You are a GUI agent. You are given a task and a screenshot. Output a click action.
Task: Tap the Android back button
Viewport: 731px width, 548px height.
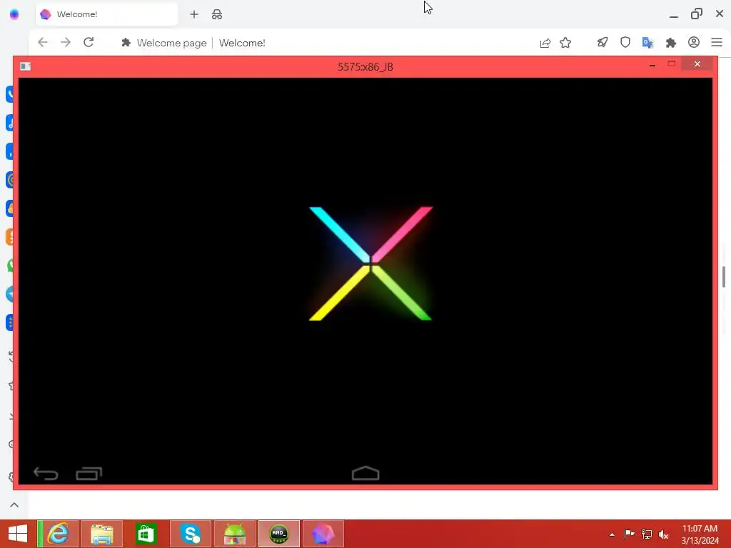coord(46,474)
